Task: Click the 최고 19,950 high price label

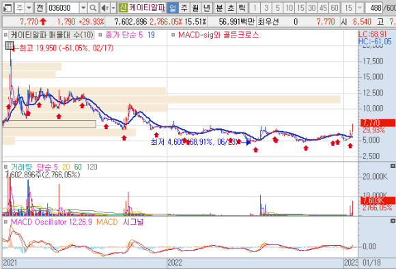Action: coord(66,48)
